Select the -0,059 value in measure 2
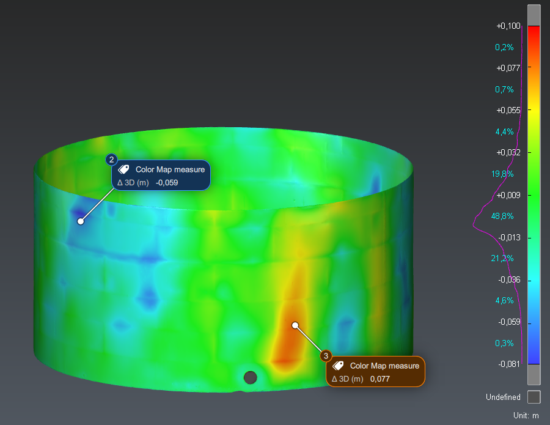Image resolution: width=550 pixels, height=425 pixels. pos(167,182)
